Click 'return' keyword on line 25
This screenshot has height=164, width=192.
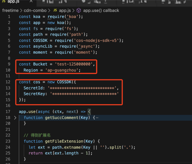click(36, 153)
